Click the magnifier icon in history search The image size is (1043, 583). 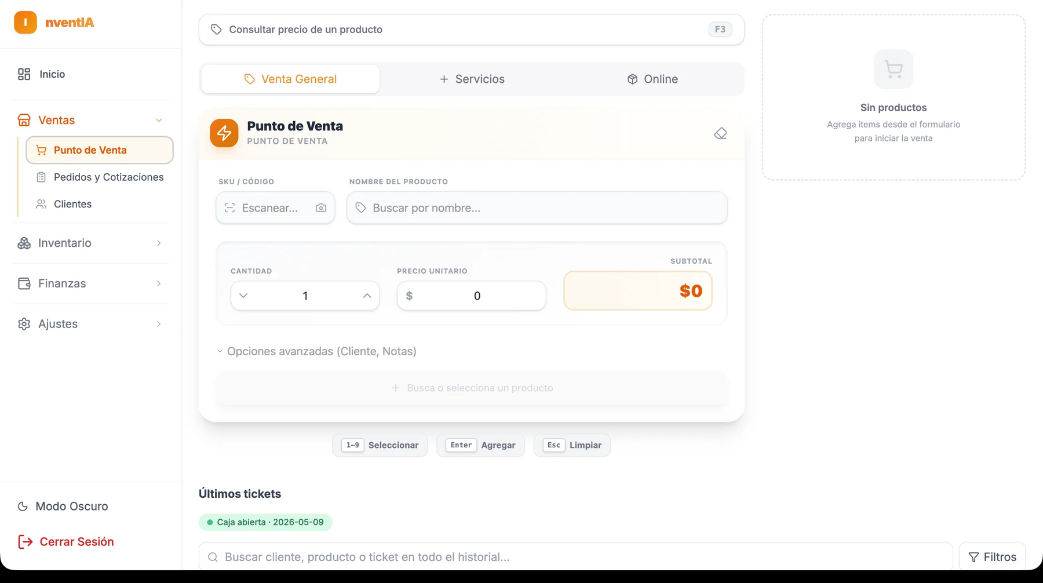[213, 557]
